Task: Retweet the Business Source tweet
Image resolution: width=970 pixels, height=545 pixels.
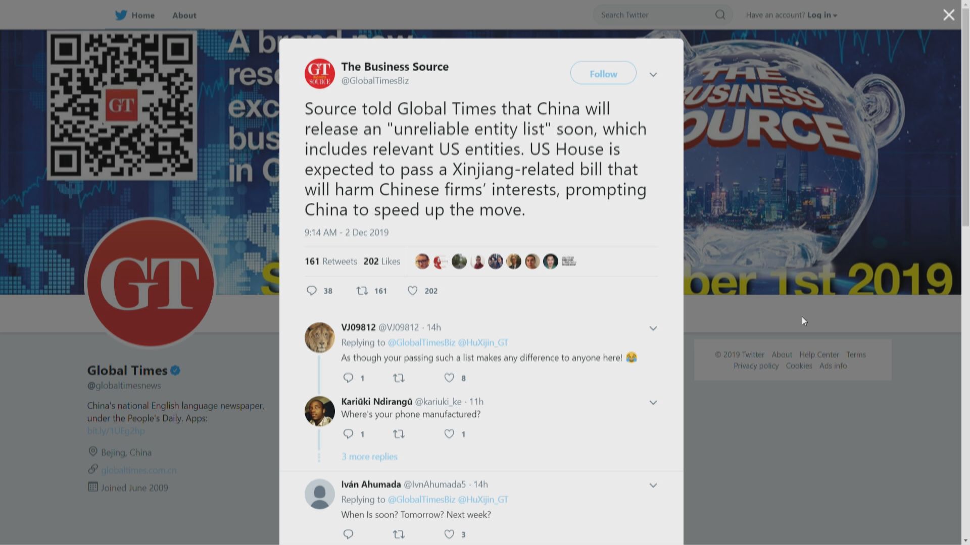Action: pyautogui.click(x=362, y=291)
